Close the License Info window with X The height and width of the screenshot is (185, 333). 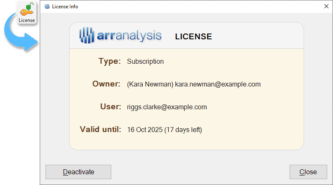tap(326, 6)
